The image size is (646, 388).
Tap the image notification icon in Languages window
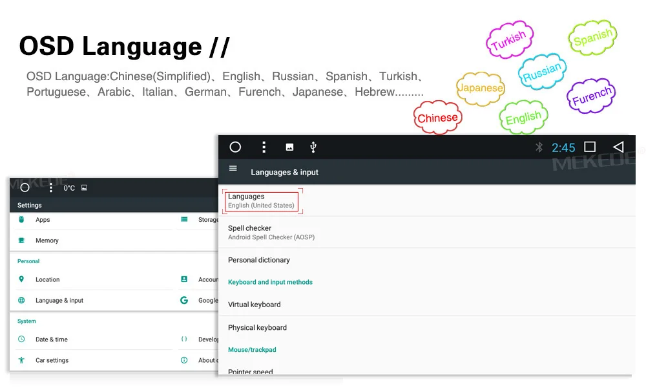[x=289, y=147]
